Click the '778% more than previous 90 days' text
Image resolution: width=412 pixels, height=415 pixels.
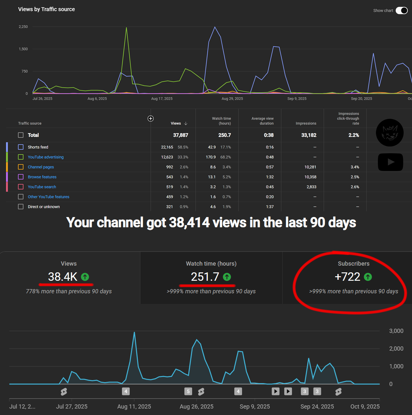coord(69,291)
